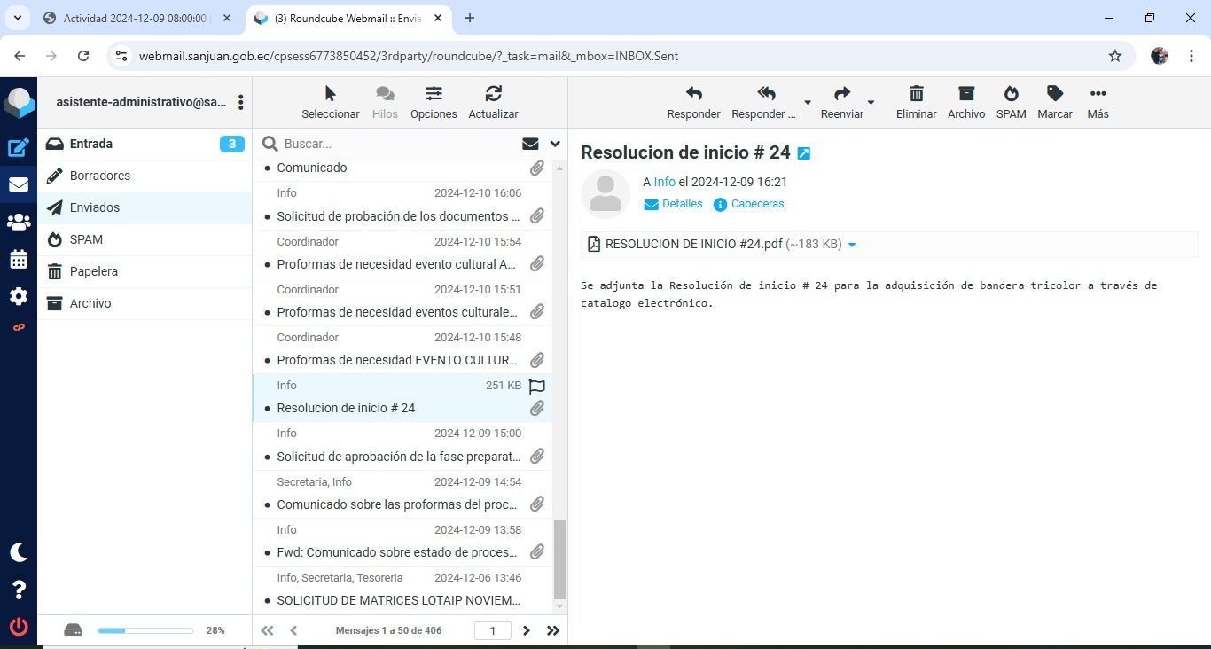This screenshot has height=649, width=1211.
Task: Toggle flag on Resolucion de inicio message
Action: pyautogui.click(x=536, y=386)
